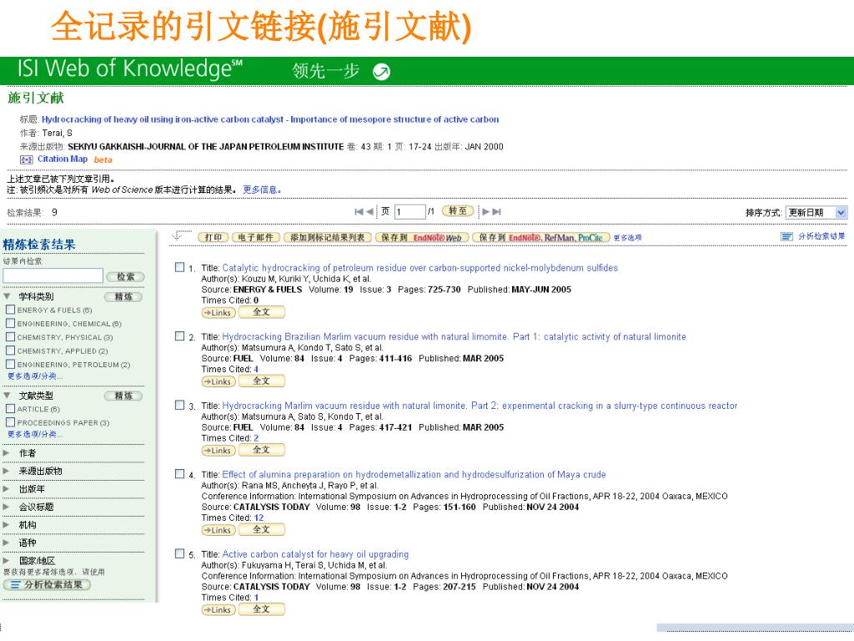
Task: Open Times Cited count 12 link
Action: 259,517
